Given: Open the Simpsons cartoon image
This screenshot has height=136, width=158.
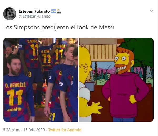Looking at the screenshot, I should pos(116,80).
